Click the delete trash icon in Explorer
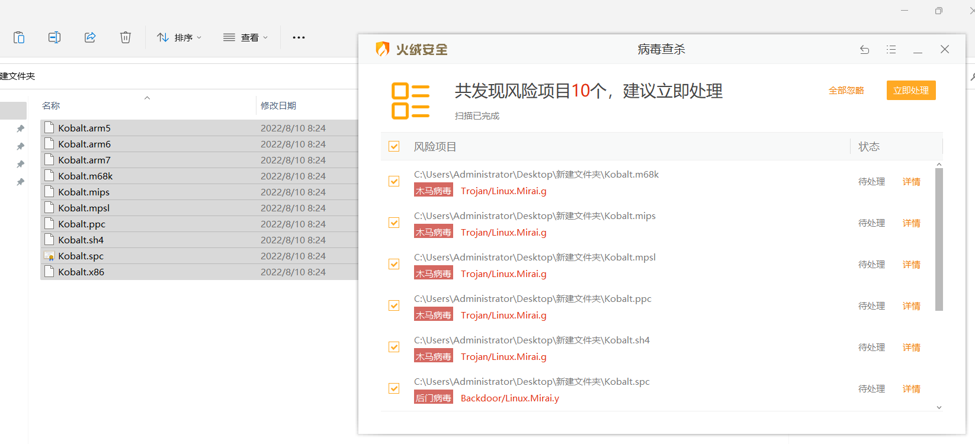 pyautogui.click(x=126, y=37)
